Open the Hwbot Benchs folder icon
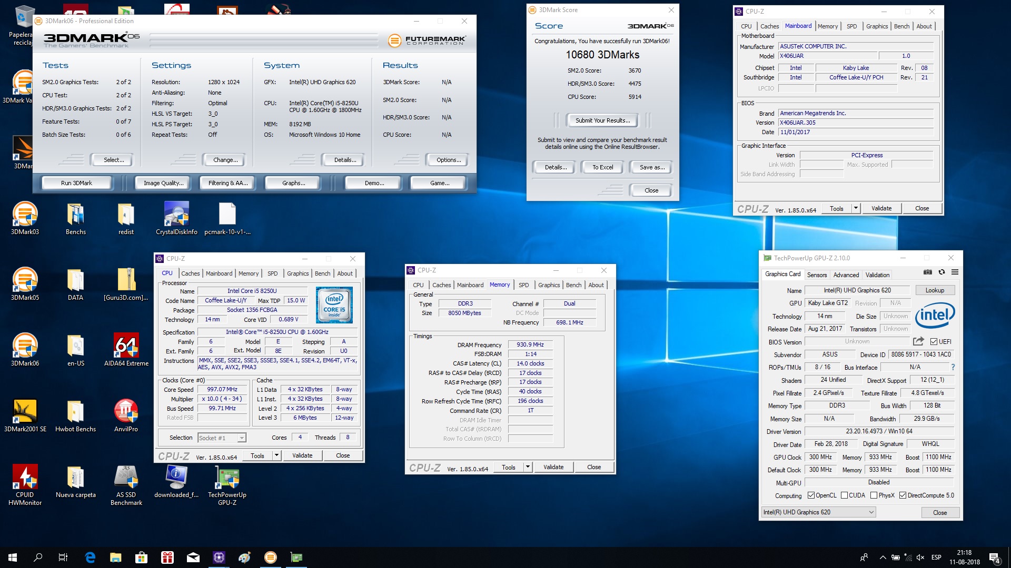 [x=75, y=415]
